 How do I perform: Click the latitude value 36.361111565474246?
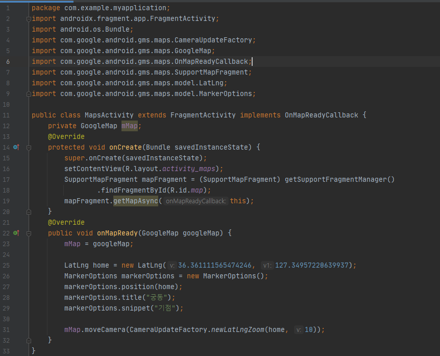click(x=215, y=265)
